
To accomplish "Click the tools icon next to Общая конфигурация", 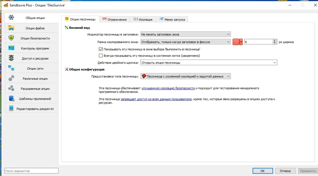I will pos(66,69).
